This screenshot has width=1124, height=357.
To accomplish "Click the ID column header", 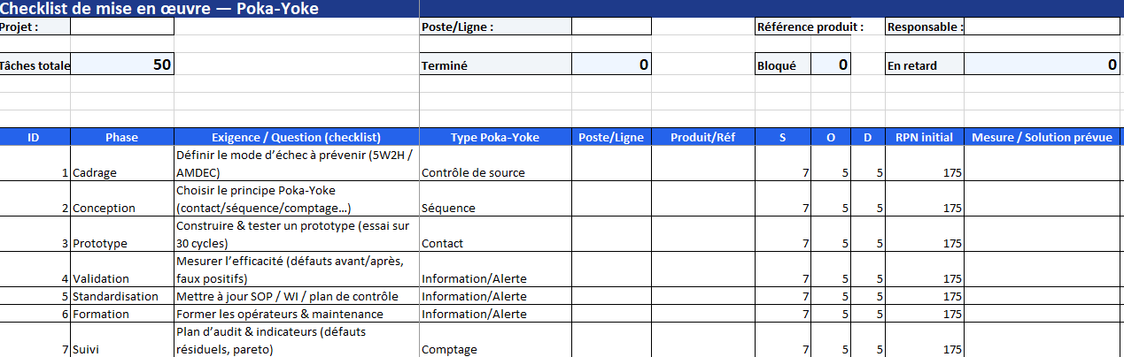I will coord(34,137).
